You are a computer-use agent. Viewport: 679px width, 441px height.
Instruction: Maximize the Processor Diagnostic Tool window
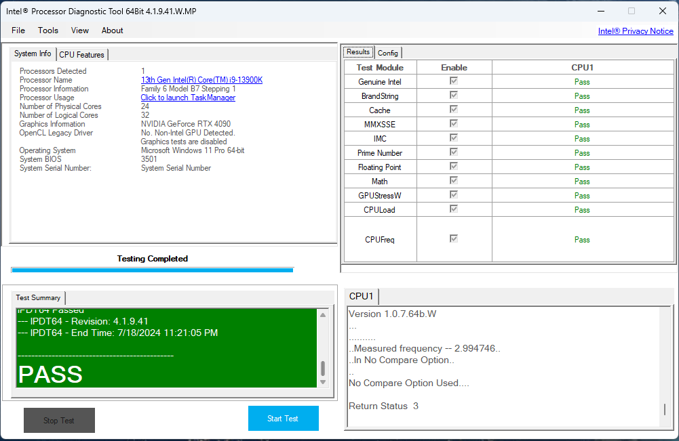pos(632,12)
